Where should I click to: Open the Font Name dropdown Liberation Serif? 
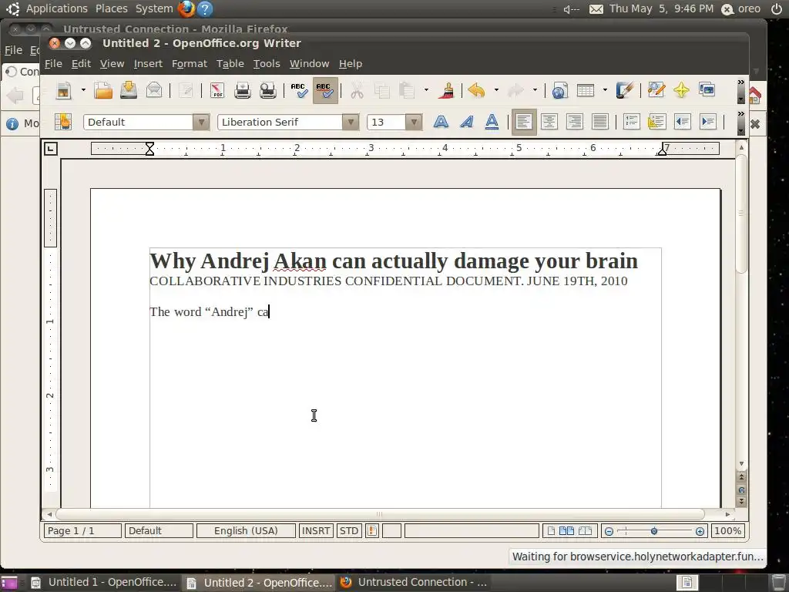pyautogui.click(x=351, y=122)
